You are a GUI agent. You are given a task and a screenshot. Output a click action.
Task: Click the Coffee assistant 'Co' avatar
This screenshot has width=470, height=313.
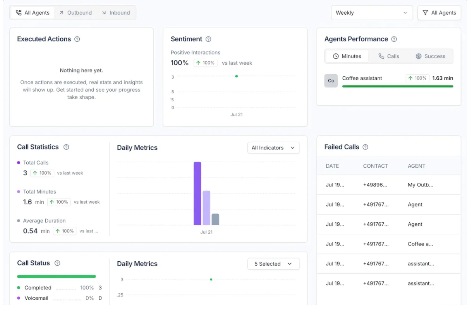(331, 81)
